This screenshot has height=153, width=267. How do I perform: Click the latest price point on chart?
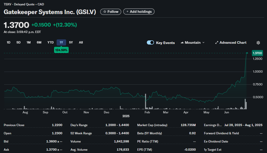coord(247,53)
